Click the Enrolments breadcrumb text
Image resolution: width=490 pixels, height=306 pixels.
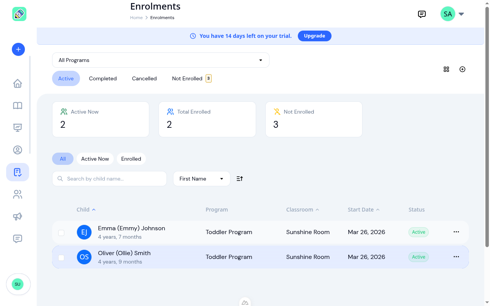(162, 18)
